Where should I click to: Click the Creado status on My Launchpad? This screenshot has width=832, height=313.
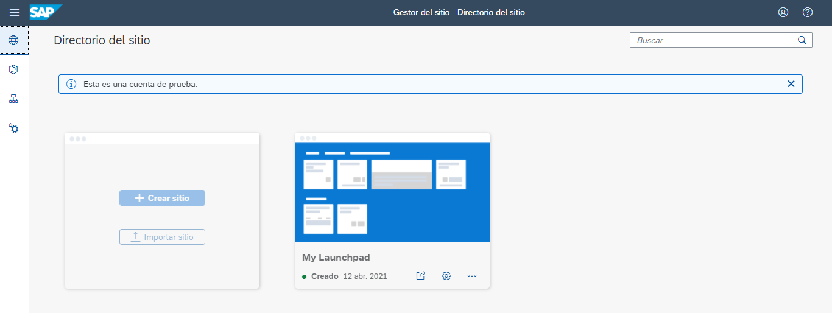pyautogui.click(x=324, y=276)
